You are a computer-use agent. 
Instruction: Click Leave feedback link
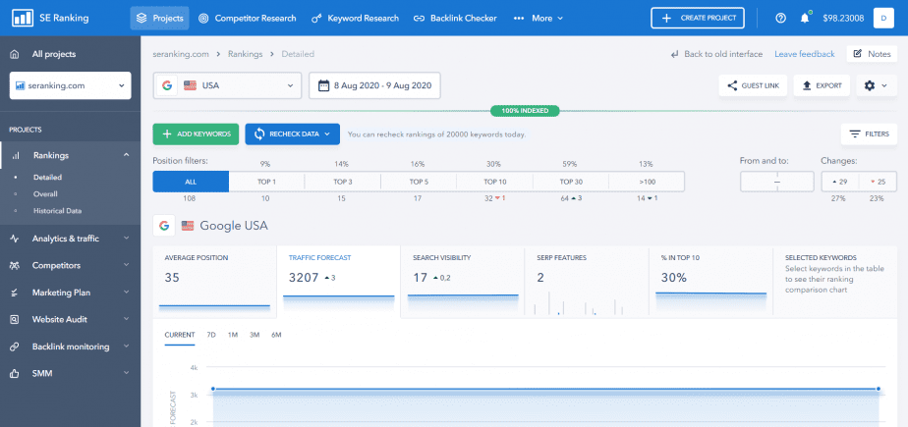[805, 54]
